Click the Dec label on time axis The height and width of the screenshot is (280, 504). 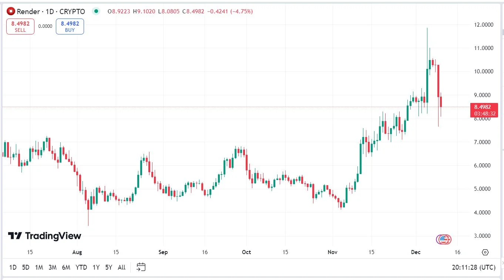(416, 252)
